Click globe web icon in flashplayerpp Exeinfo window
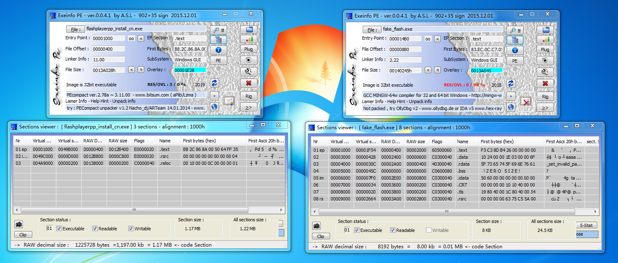This screenshot has width=618, height=263. pyautogui.click(x=214, y=107)
